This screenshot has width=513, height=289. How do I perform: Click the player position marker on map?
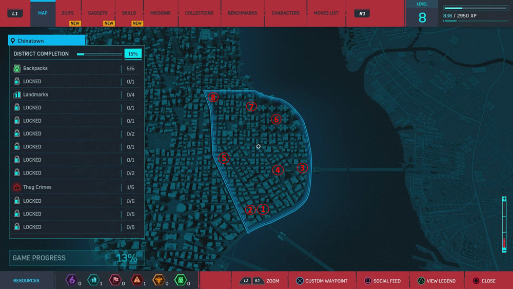pos(259,147)
